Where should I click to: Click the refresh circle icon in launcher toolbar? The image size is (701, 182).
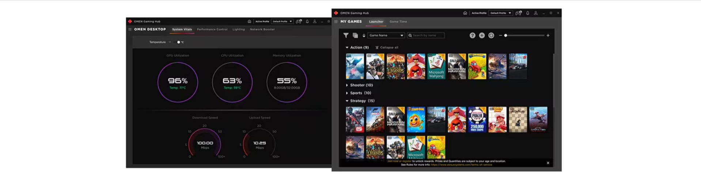pos(491,35)
